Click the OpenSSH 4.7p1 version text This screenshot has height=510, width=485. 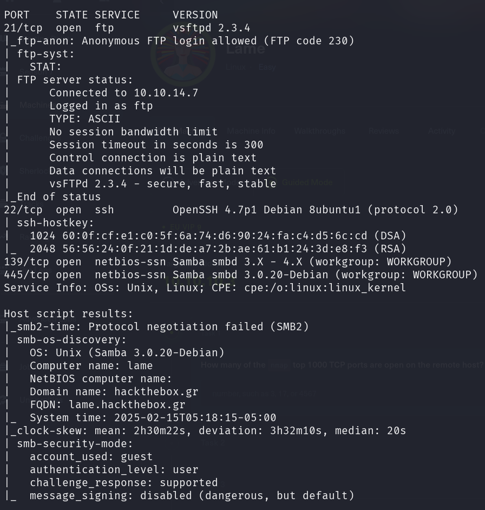211,210
